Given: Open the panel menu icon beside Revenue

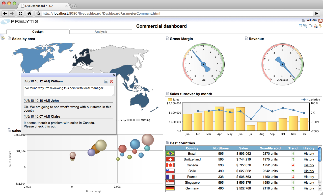Looking at the screenshot, I should coord(246,39).
